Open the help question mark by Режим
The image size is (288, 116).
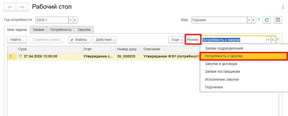(278, 40)
